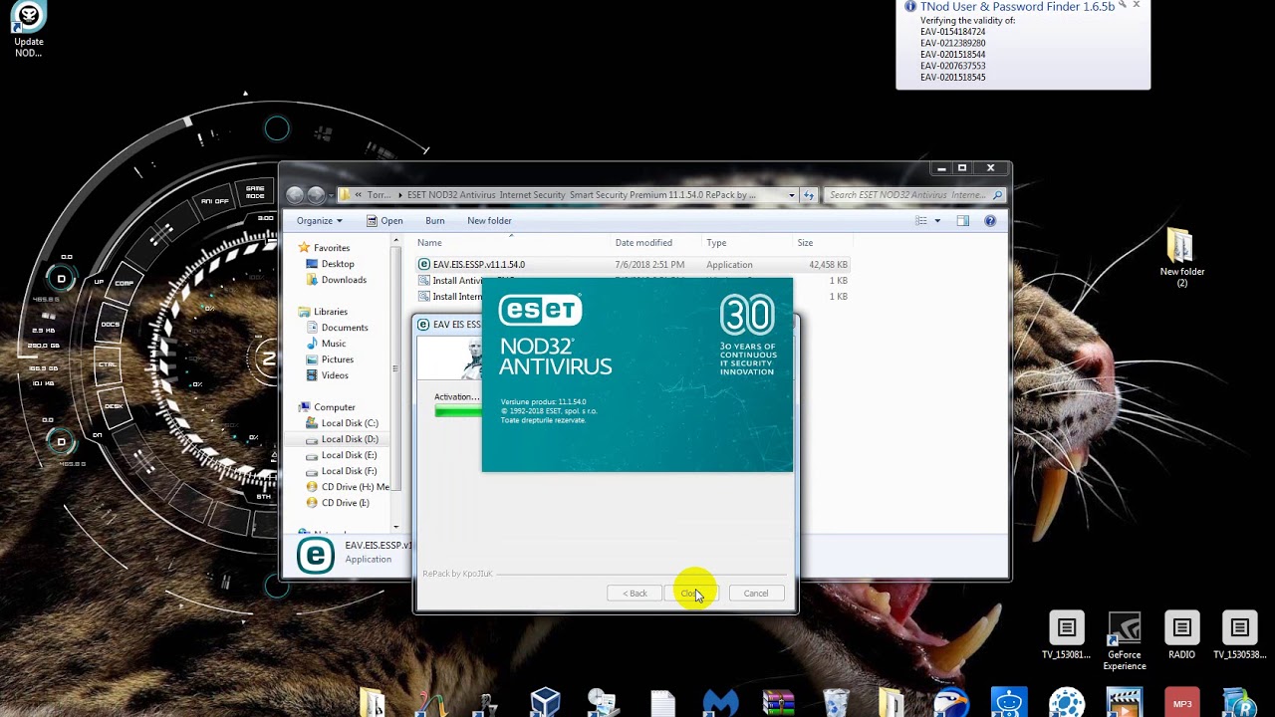This screenshot has width=1275, height=717.
Task: Select Pictures library in navigation pane
Action: coord(338,359)
